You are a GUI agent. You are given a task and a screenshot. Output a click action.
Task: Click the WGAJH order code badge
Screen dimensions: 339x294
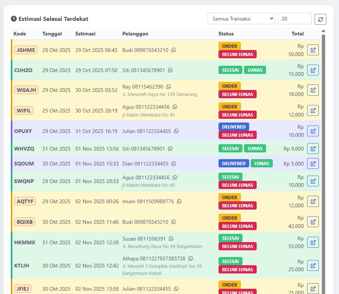pyautogui.click(x=26, y=90)
